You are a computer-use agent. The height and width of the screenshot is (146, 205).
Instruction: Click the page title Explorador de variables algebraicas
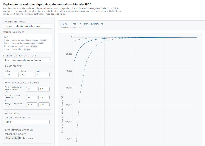[x=47, y=4]
